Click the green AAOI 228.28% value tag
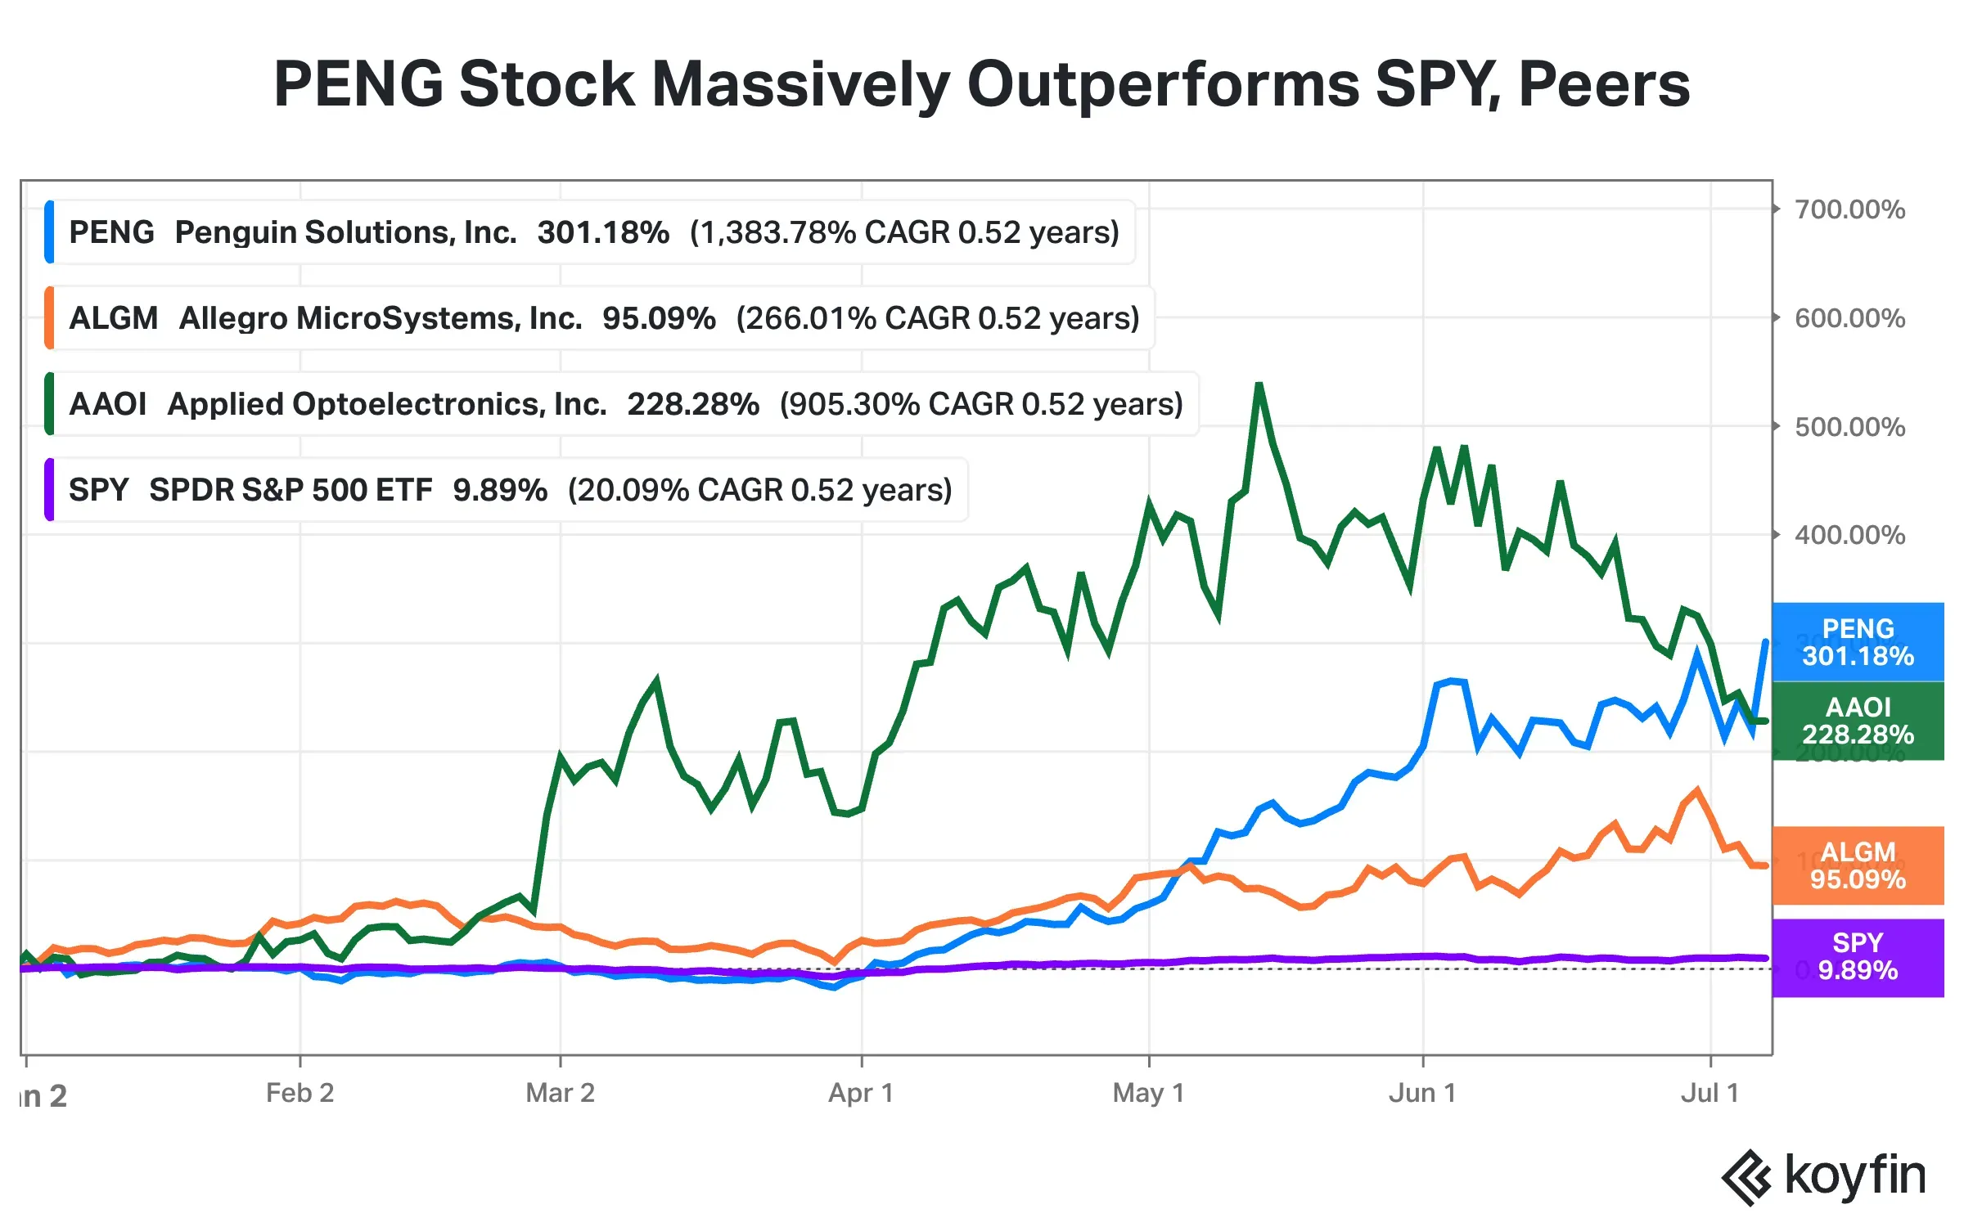 pyautogui.click(x=1858, y=721)
